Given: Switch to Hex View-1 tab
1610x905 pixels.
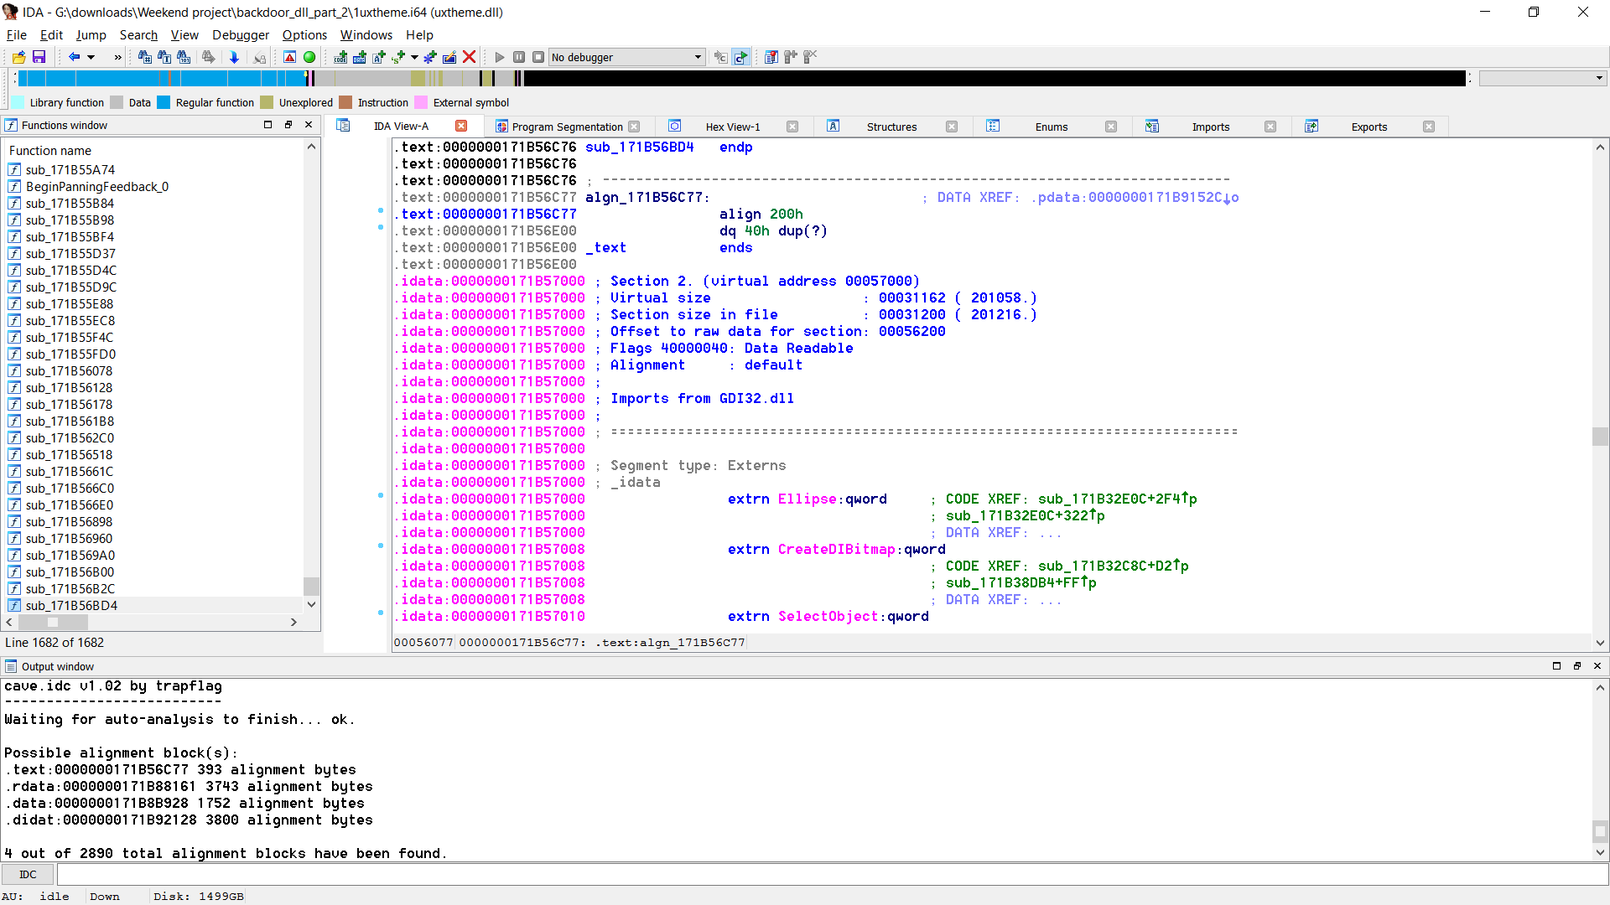Looking at the screenshot, I should [x=733, y=127].
